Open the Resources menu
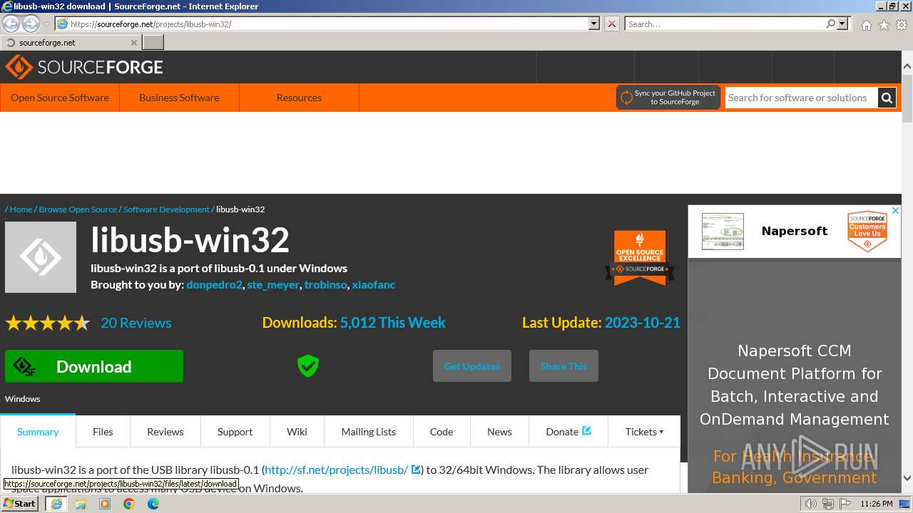The height and width of the screenshot is (513, 913). pos(299,98)
